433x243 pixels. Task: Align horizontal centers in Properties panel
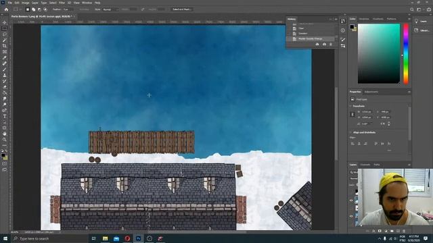click(x=359, y=144)
